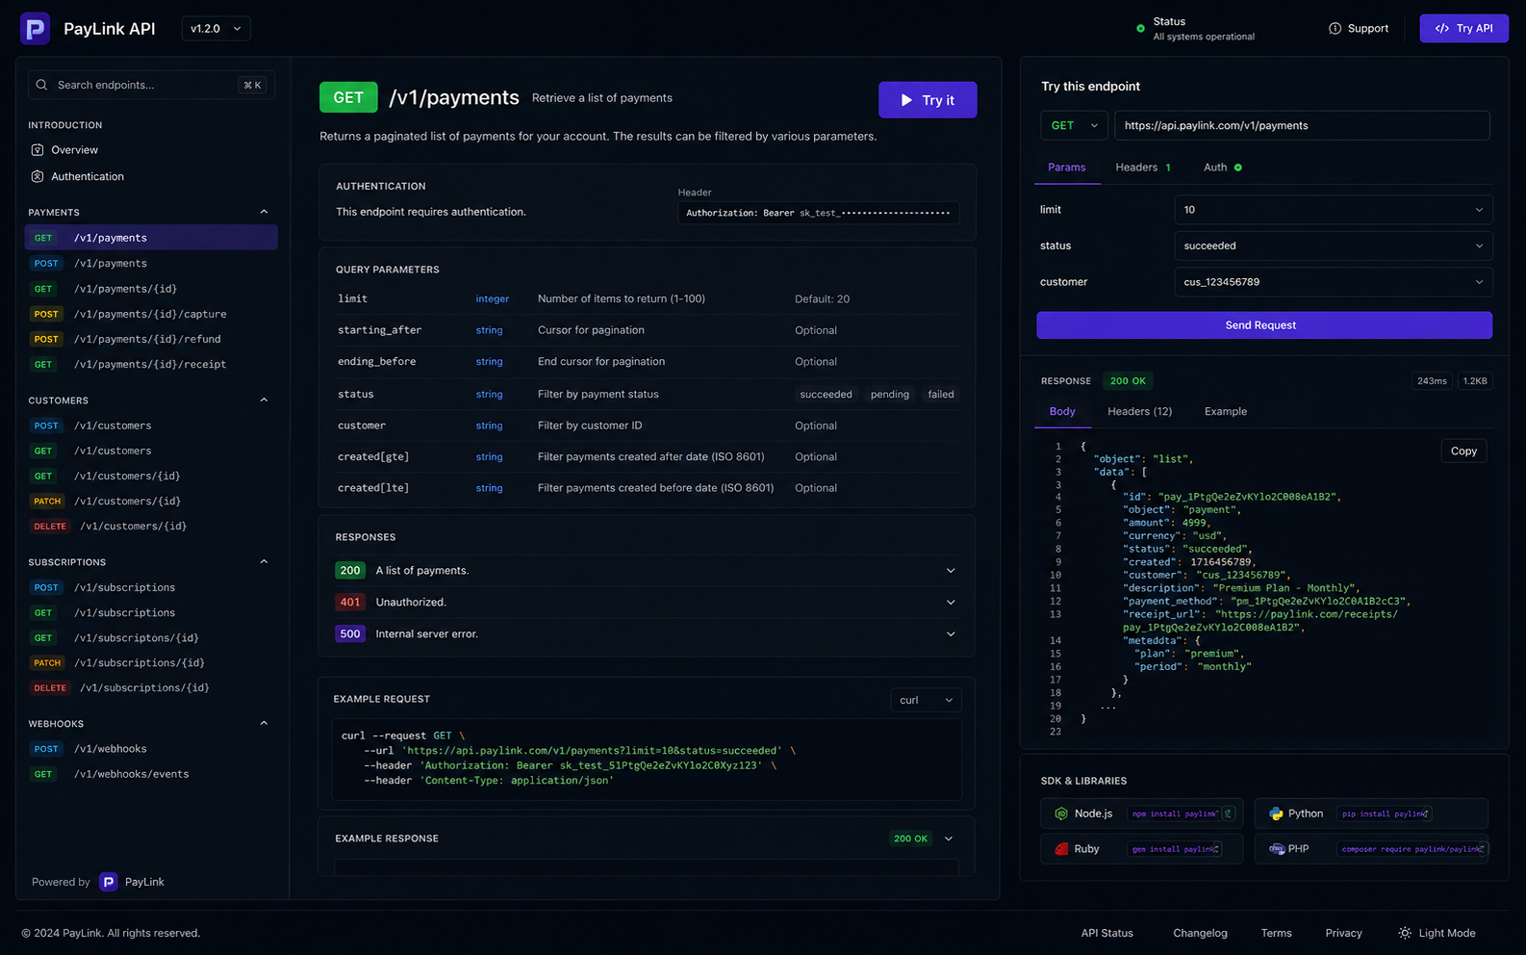
Task: Click the Try it button
Action: click(928, 100)
